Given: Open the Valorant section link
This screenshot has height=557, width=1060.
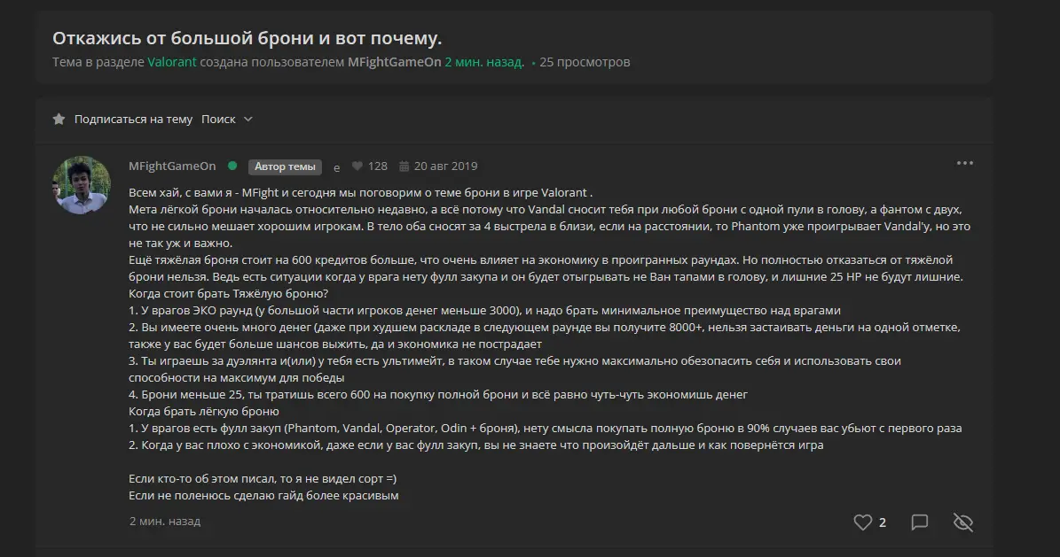Looking at the screenshot, I should (172, 62).
